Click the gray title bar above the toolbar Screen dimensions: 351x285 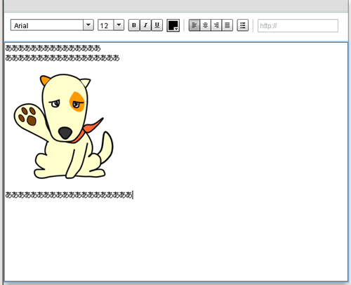pos(176,6)
